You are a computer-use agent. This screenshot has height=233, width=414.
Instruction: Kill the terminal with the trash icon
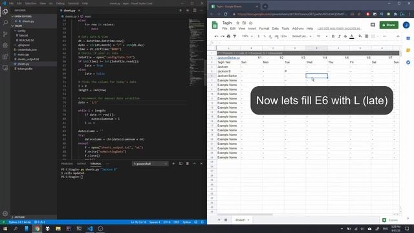[x=188, y=164]
